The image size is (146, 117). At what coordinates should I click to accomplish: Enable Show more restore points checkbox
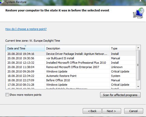click(7, 95)
